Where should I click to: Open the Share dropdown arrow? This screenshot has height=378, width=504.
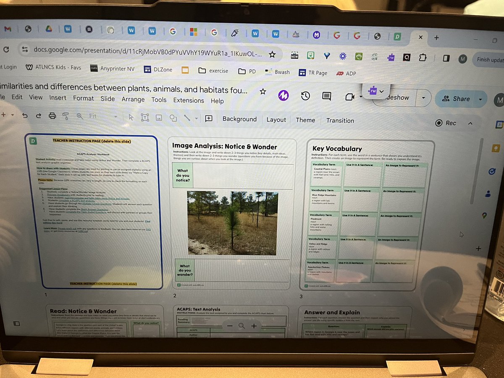point(480,100)
